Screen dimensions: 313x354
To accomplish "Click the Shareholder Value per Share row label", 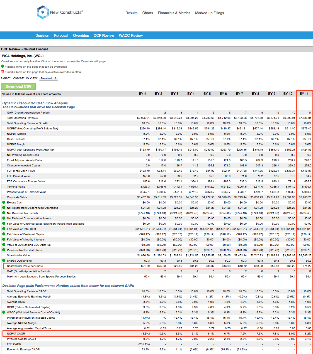I will pos(25,266).
